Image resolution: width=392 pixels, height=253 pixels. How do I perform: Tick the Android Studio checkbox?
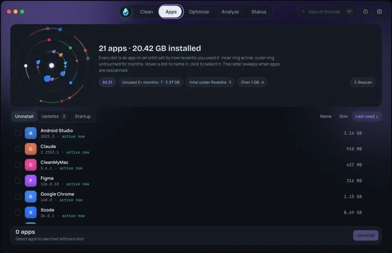click(18, 133)
